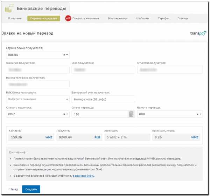Go to the Тарифы tab
This screenshot has width=210, height=196.
pos(163,18)
